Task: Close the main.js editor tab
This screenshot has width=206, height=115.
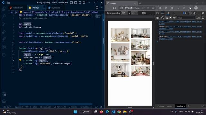Action: 44,8
